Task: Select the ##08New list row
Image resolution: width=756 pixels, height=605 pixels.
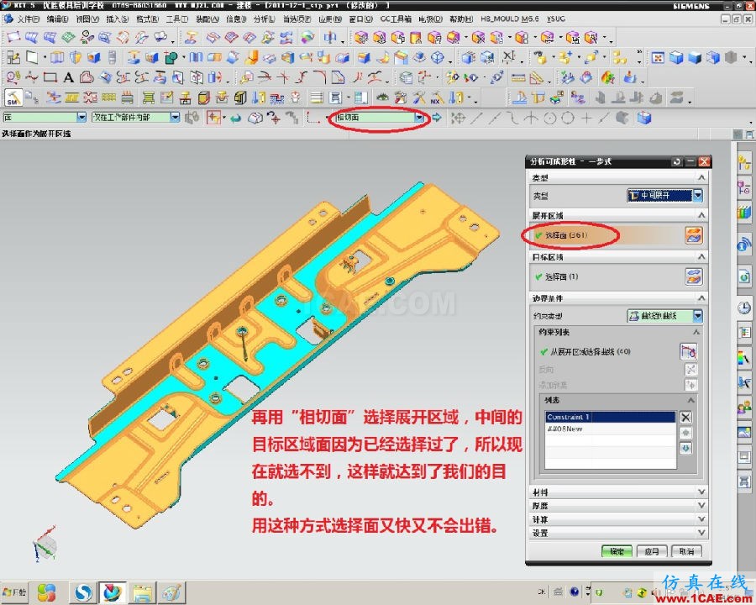Action: coord(611,429)
